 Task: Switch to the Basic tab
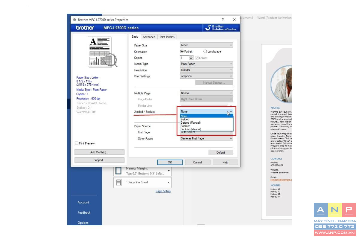[135, 37]
